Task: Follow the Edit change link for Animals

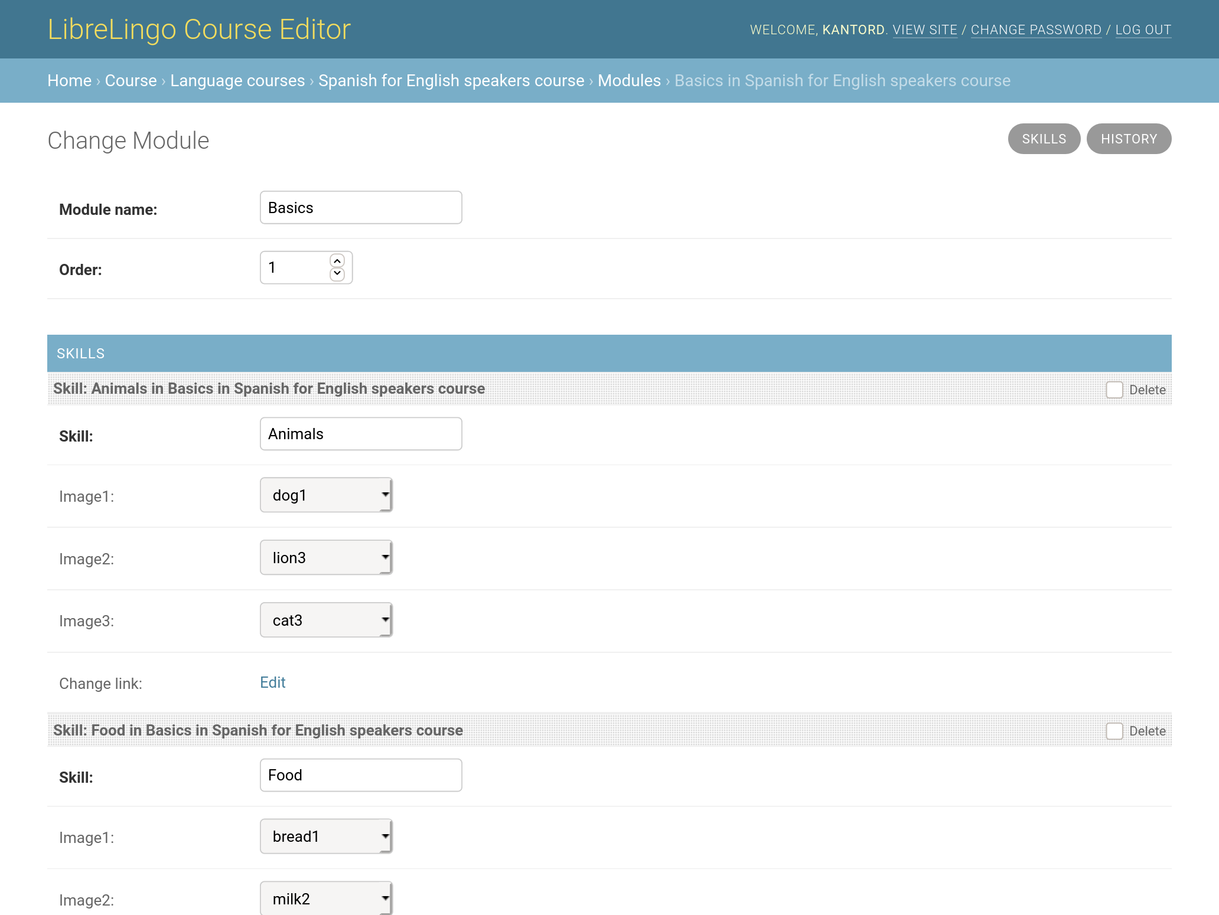Action: (x=272, y=682)
